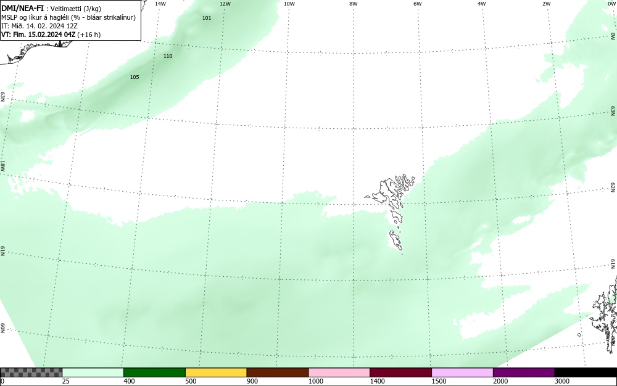Click the "8W" longitude label
The width and height of the screenshot is (617, 386).
[354, 4]
